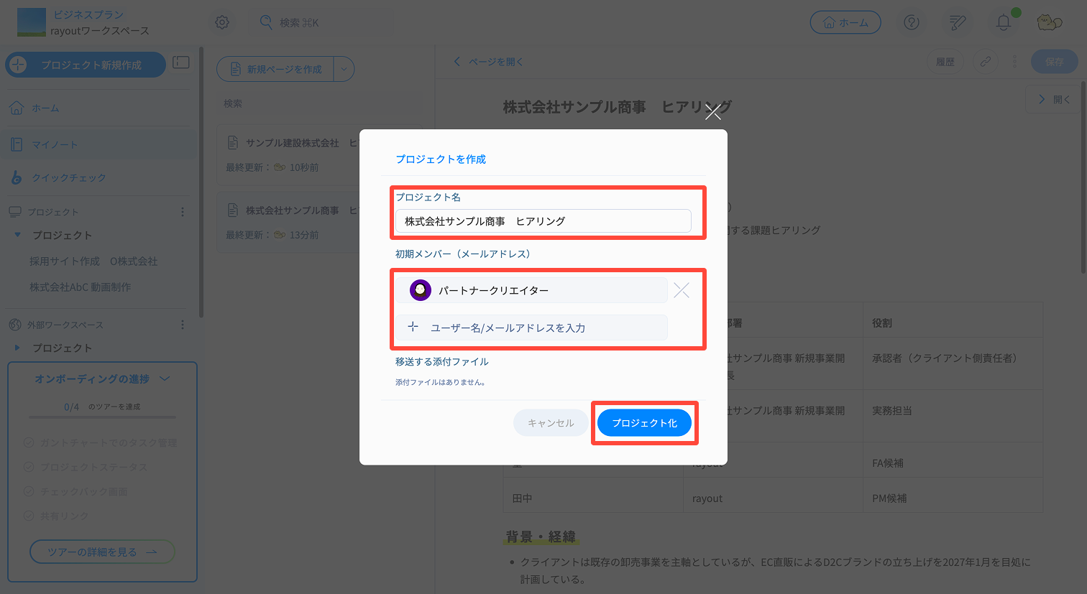This screenshot has width=1087, height=594.
Task: Copy page link with chain icon
Action: [x=986, y=62]
